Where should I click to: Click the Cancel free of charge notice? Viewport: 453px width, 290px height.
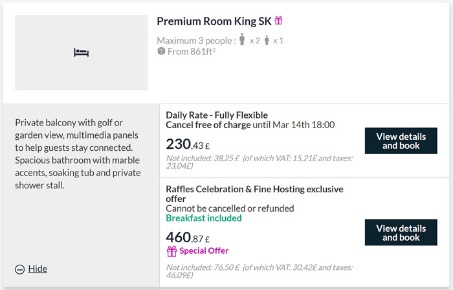[x=250, y=125]
